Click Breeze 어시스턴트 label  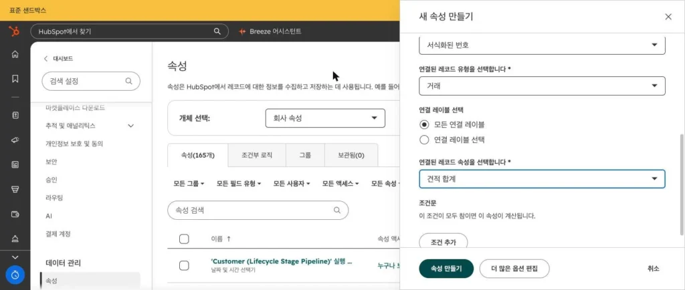click(275, 31)
